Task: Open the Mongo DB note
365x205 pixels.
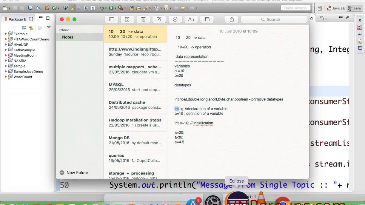Action: tap(135, 140)
